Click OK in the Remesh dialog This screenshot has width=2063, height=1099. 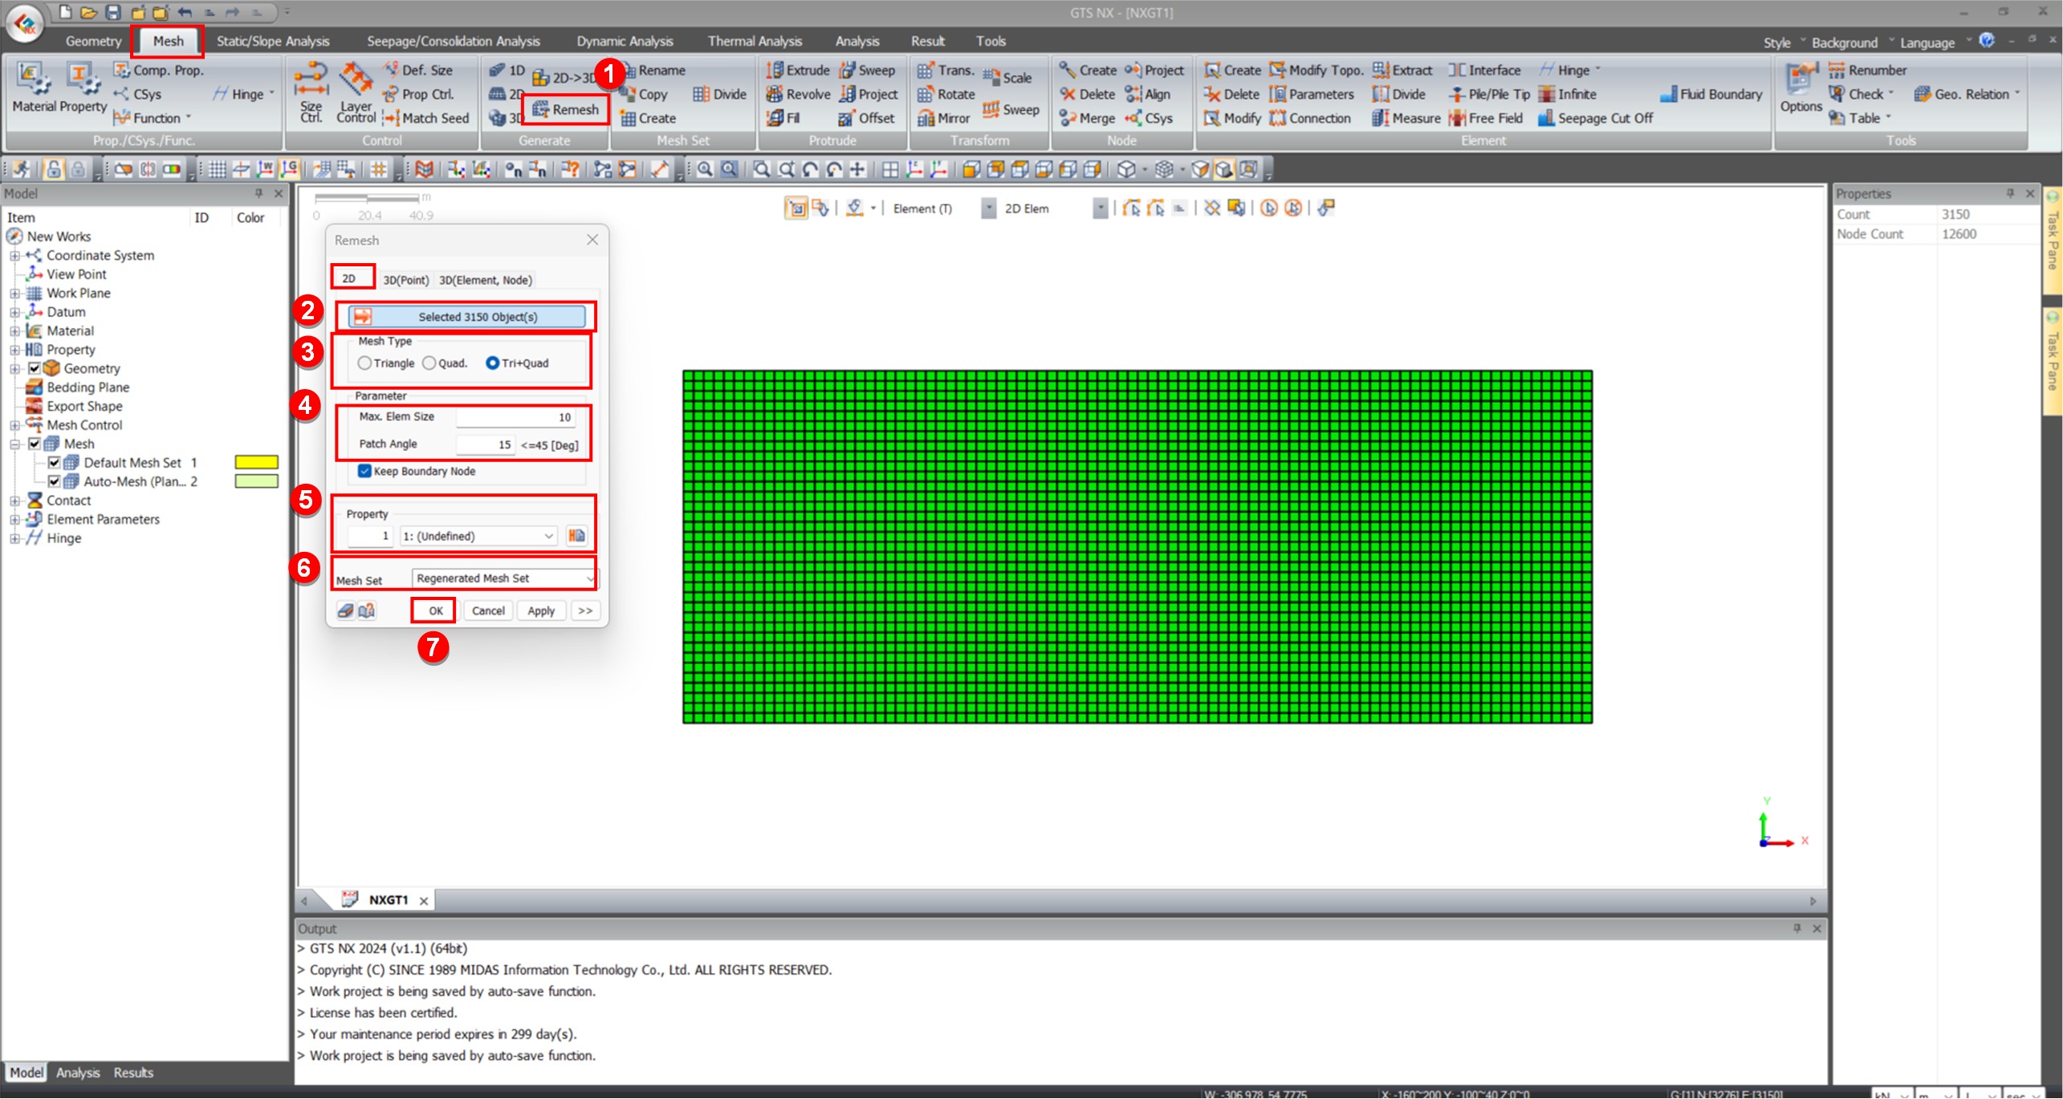pos(435,610)
